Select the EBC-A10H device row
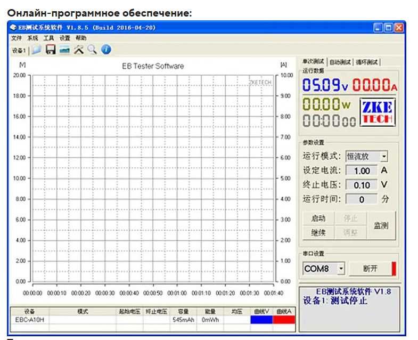Screen dimensions: 418x340 153,319
